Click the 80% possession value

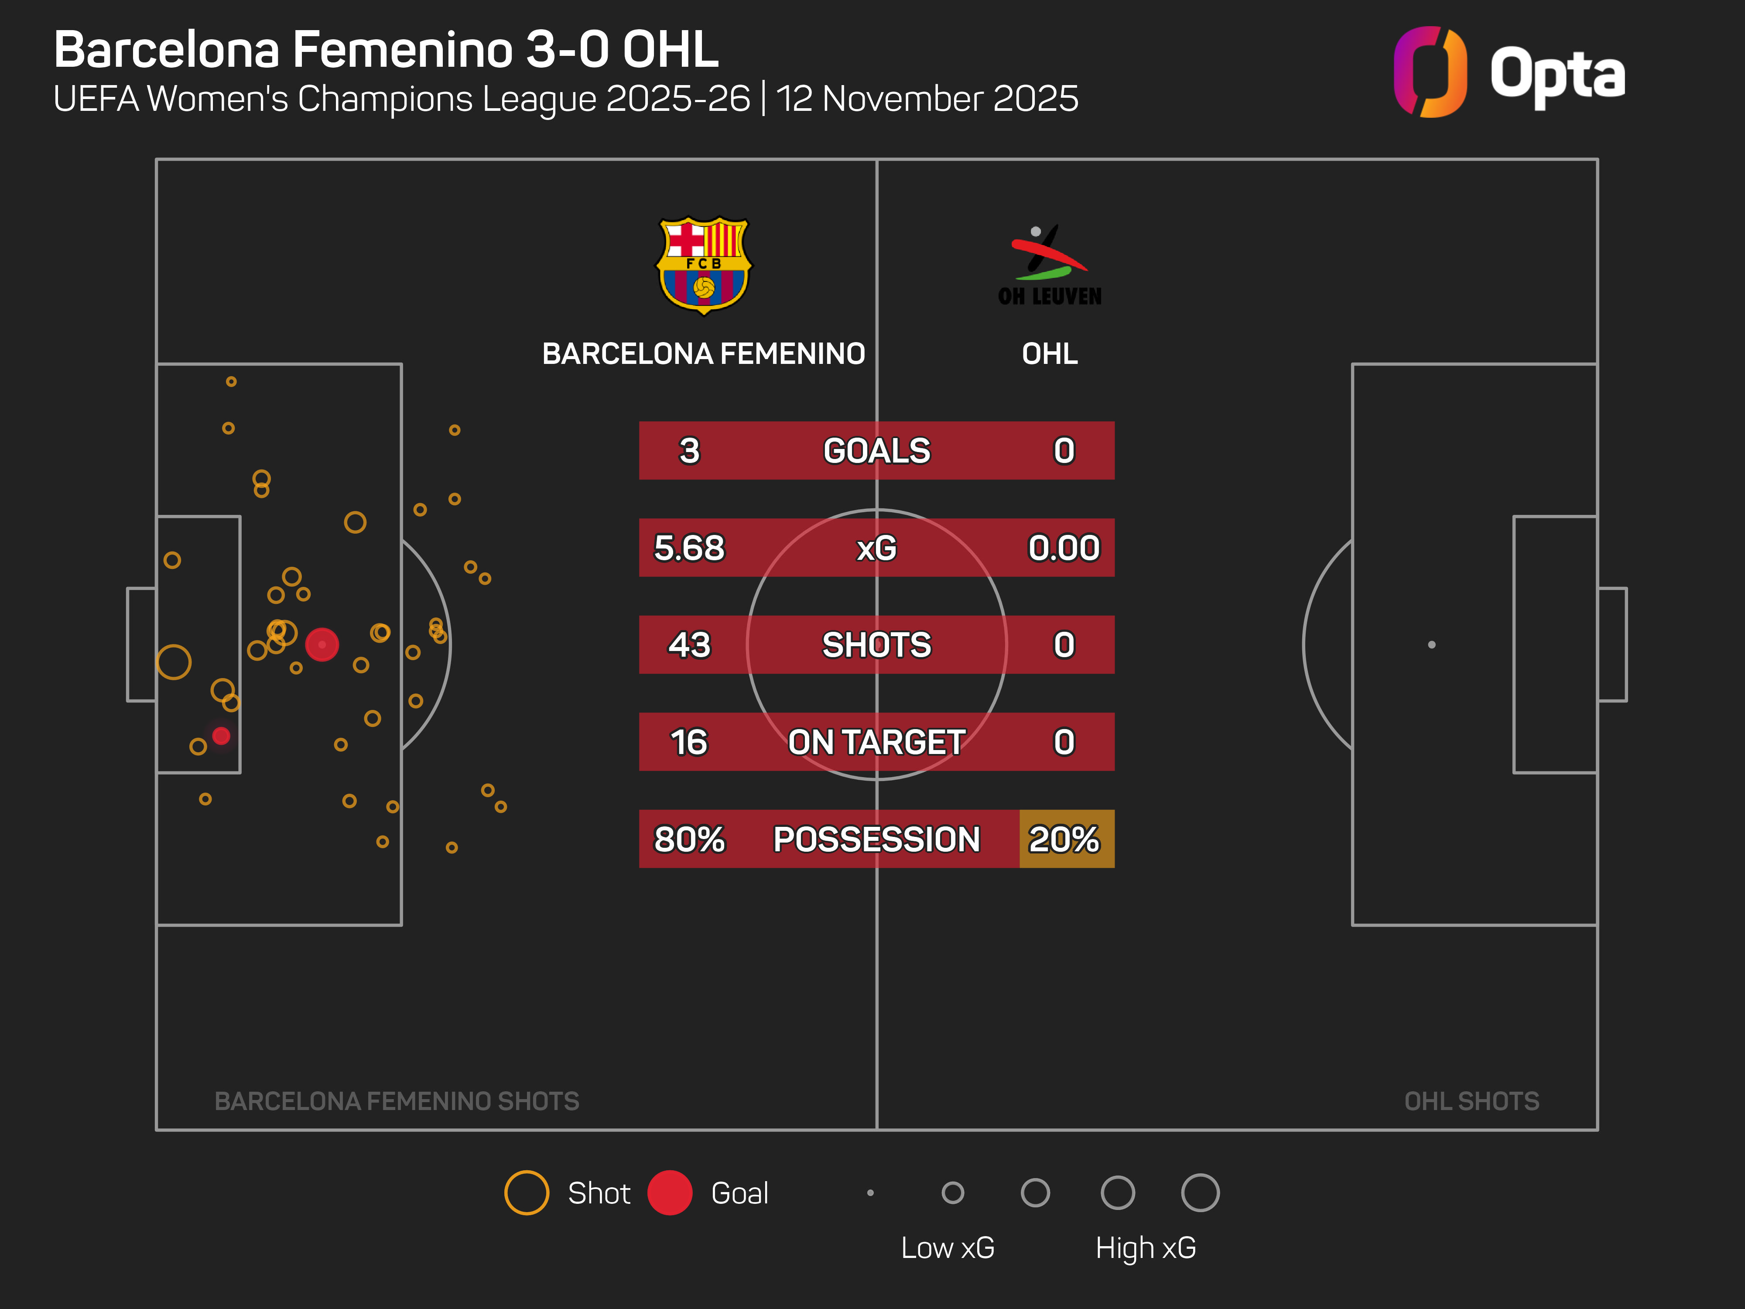(689, 839)
